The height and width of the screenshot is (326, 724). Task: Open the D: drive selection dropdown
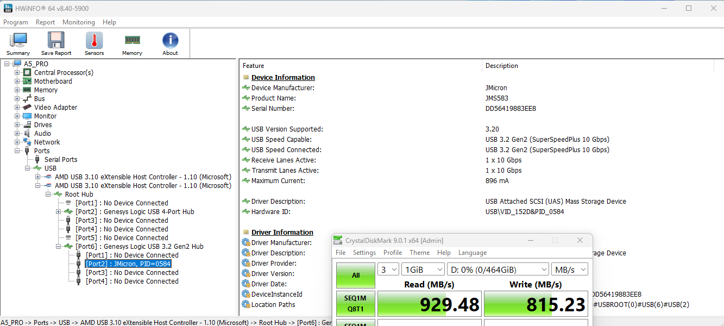click(x=498, y=269)
